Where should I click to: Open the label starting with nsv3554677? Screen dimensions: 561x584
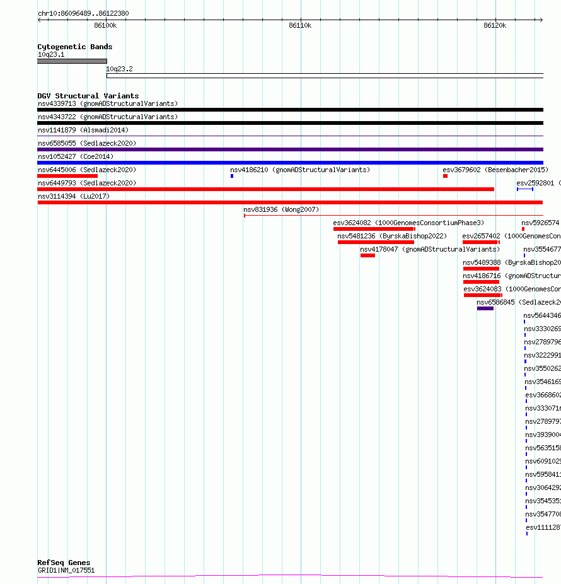point(542,250)
